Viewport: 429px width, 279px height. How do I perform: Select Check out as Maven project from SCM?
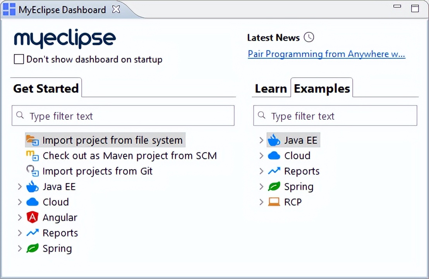tap(129, 156)
